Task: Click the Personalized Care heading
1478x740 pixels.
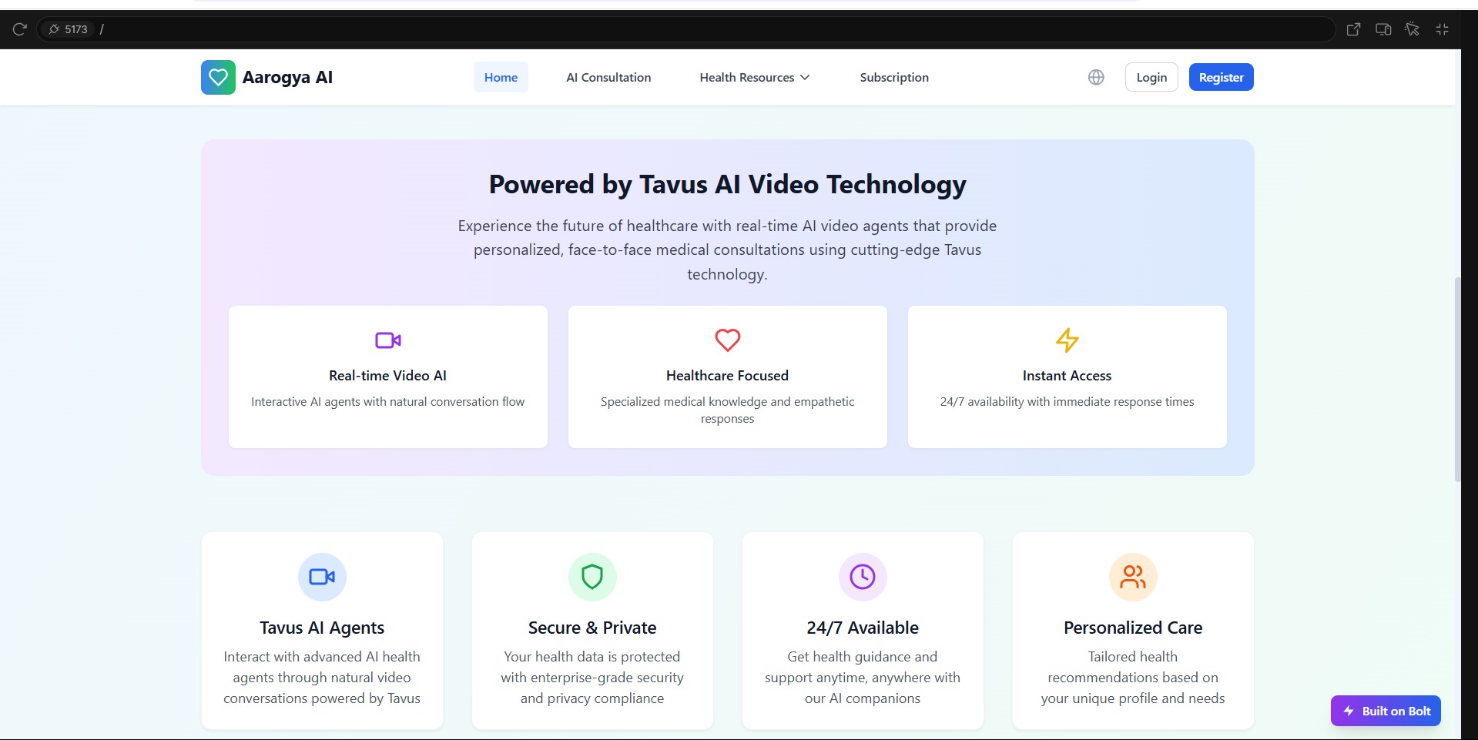Action: (1133, 628)
